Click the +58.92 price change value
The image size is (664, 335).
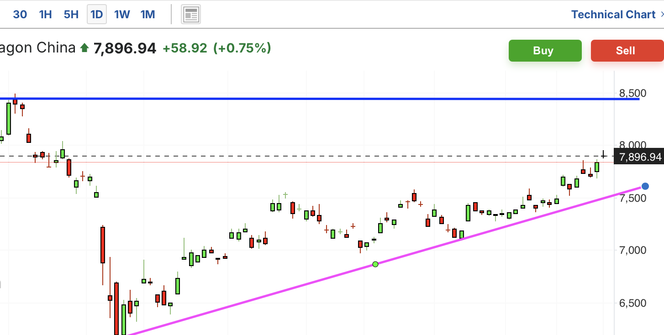184,48
